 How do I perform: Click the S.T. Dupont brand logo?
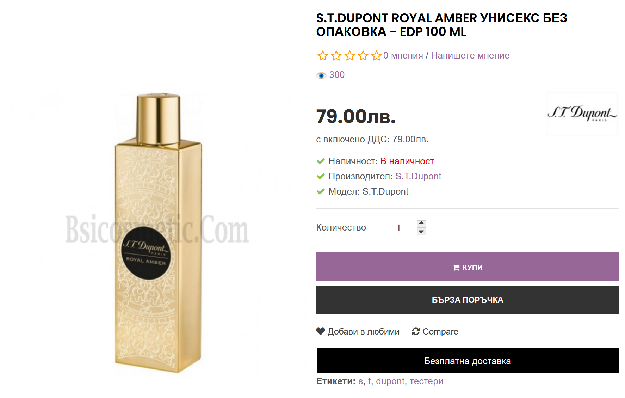[582, 114]
